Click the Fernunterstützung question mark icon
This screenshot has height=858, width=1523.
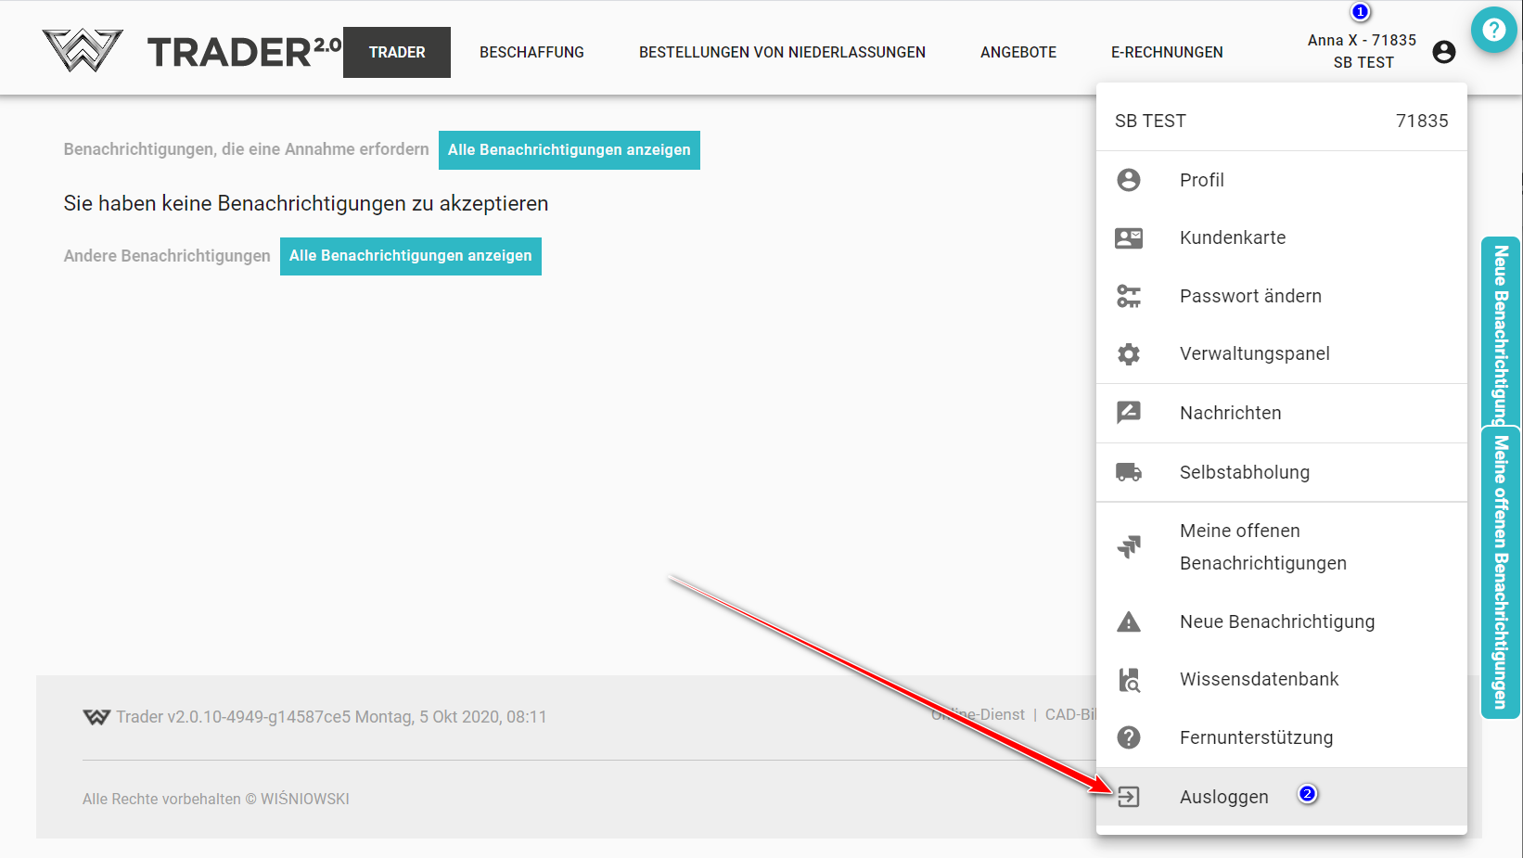pyautogui.click(x=1129, y=737)
